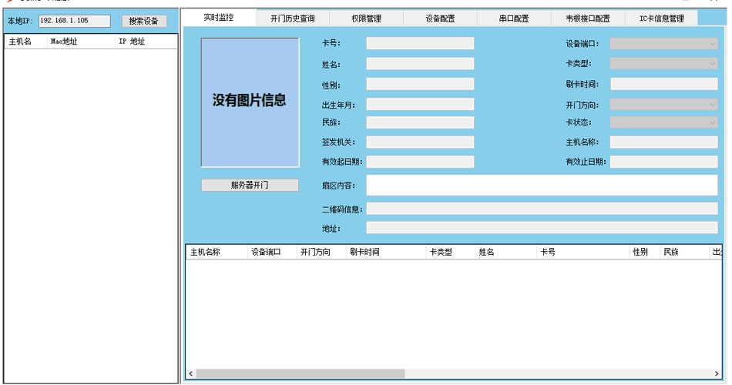Open the 韦根接口配置 tab
The height and width of the screenshot is (385, 732).
[588, 18]
